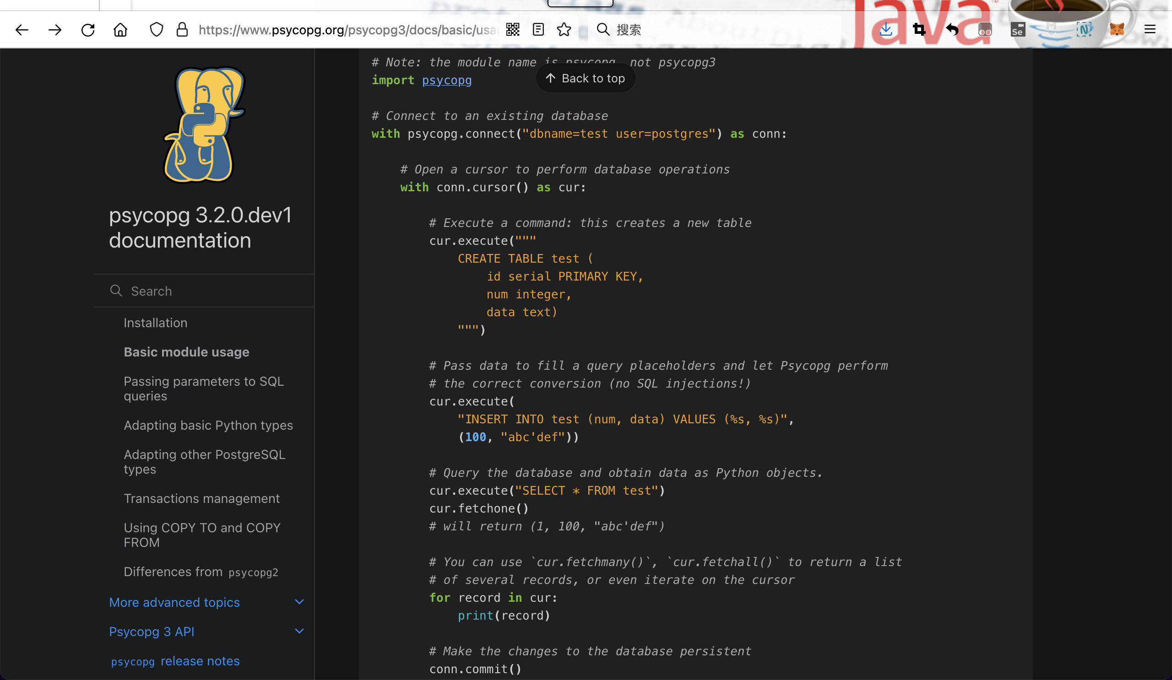This screenshot has width=1172, height=680.
Task: Click the Back to top button
Action: 584,79
